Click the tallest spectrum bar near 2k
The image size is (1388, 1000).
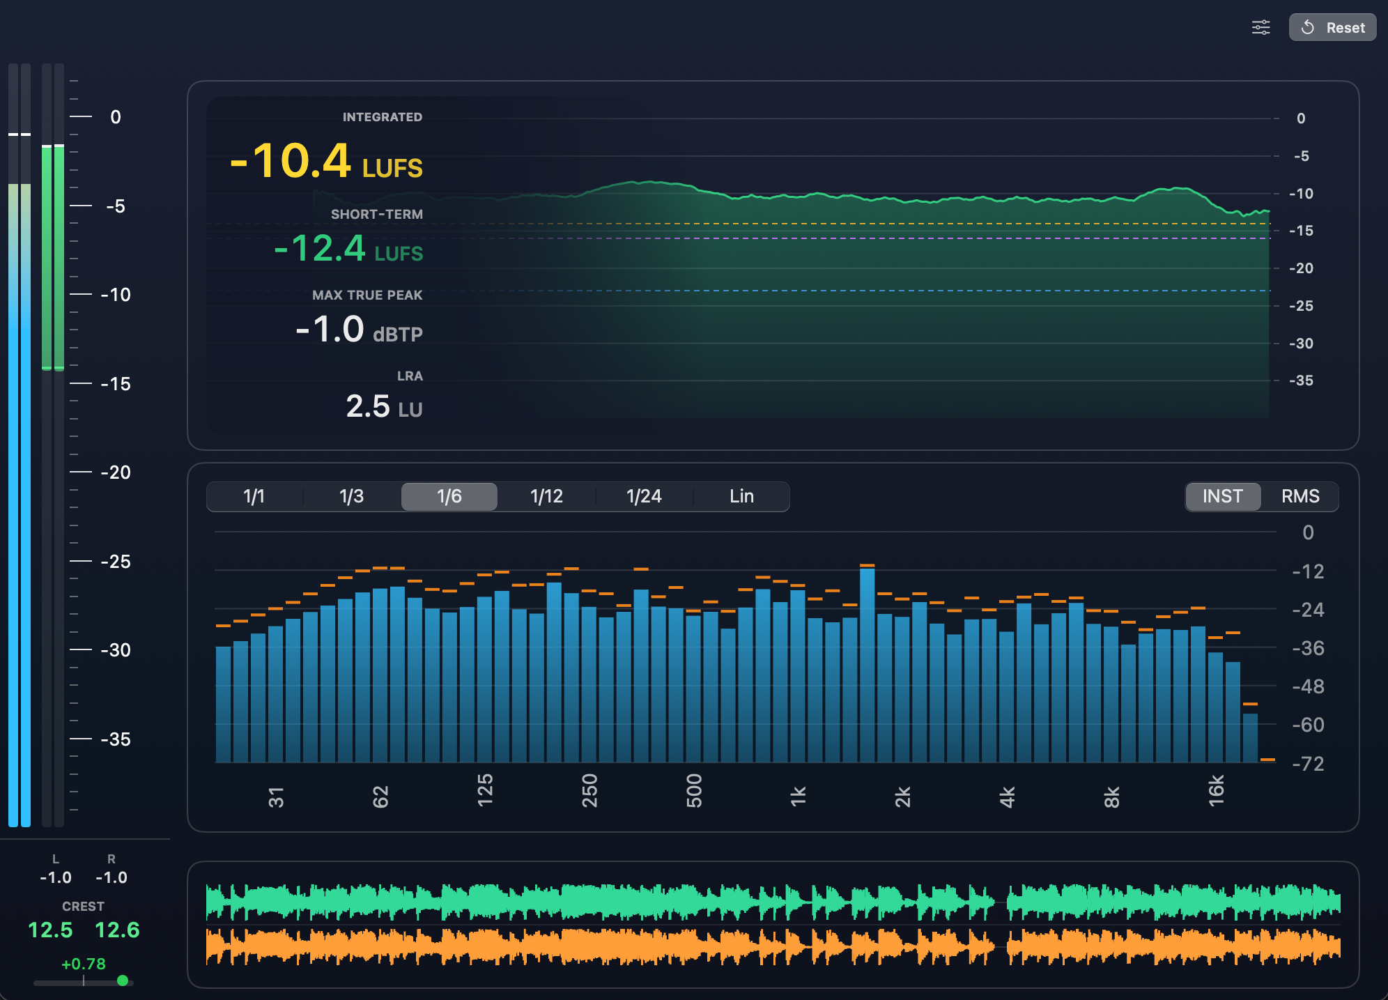tap(867, 666)
